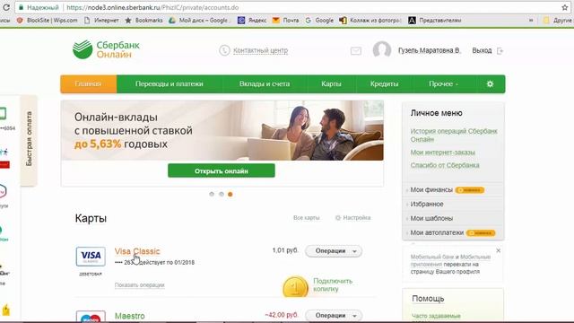The width and height of the screenshot is (574, 323).
Task: Open the Коллаж из фотографий bookmark
Action: (x=370, y=21)
